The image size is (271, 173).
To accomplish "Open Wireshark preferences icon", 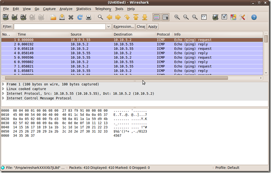I will tap(242, 17).
